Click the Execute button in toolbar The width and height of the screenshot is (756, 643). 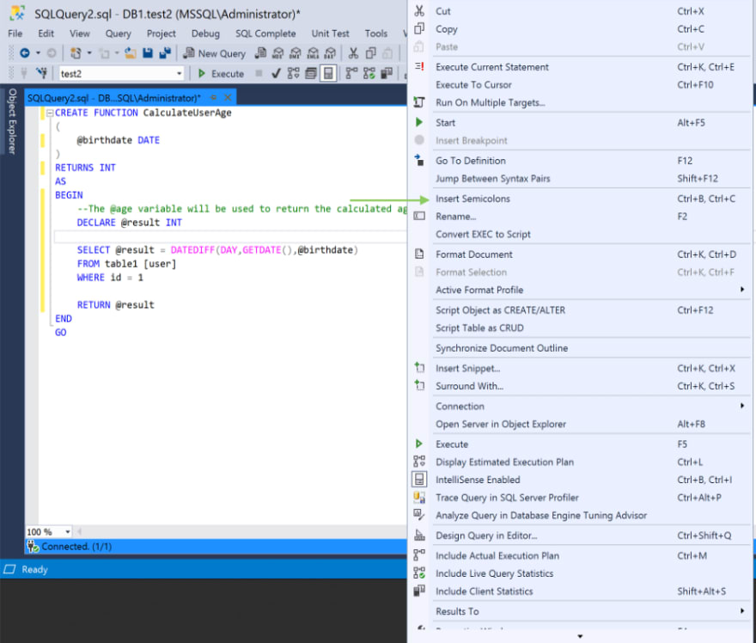pyautogui.click(x=221, y=73)
